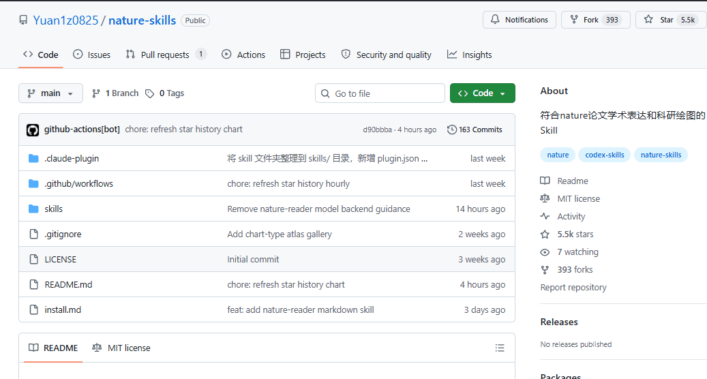Open the Code tab
707x379 pixels.
41,55
